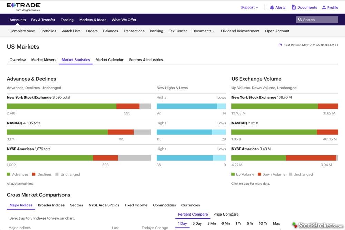This screenshot has height=230, width=345.
Task: Open the Documents file icon in header
Action: click(x=294, y=7)
